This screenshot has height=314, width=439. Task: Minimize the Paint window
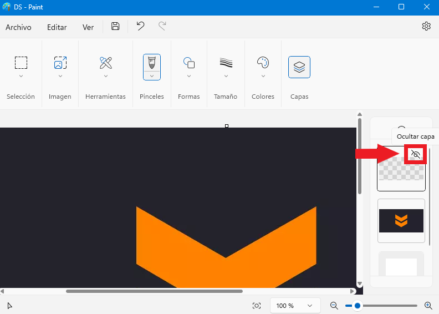(376, 7)
